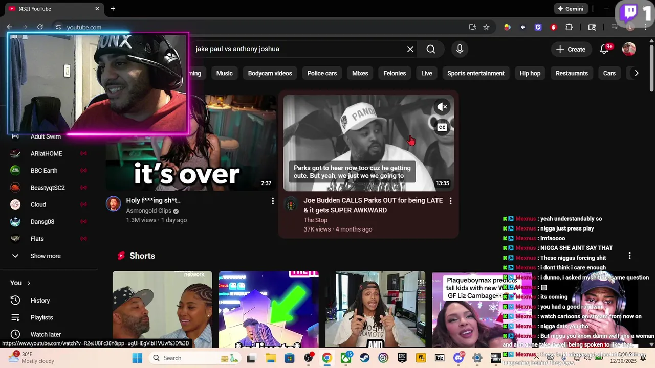Open the BeastyqtSC2 subscription

coord(49,188)
